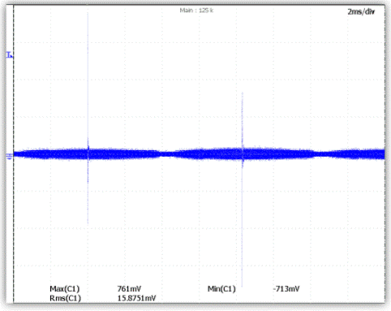This screenshot has width=391, height=311.
Task: Click the -713mV minimum value
Action: point(286,289)
